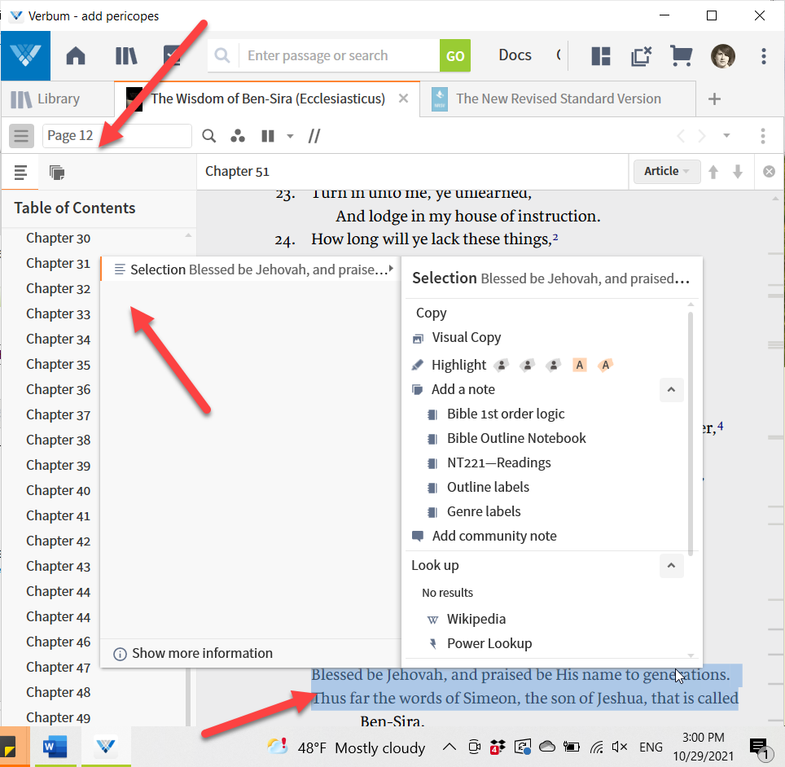Open the notification center icon

click(x=758, y=747)
